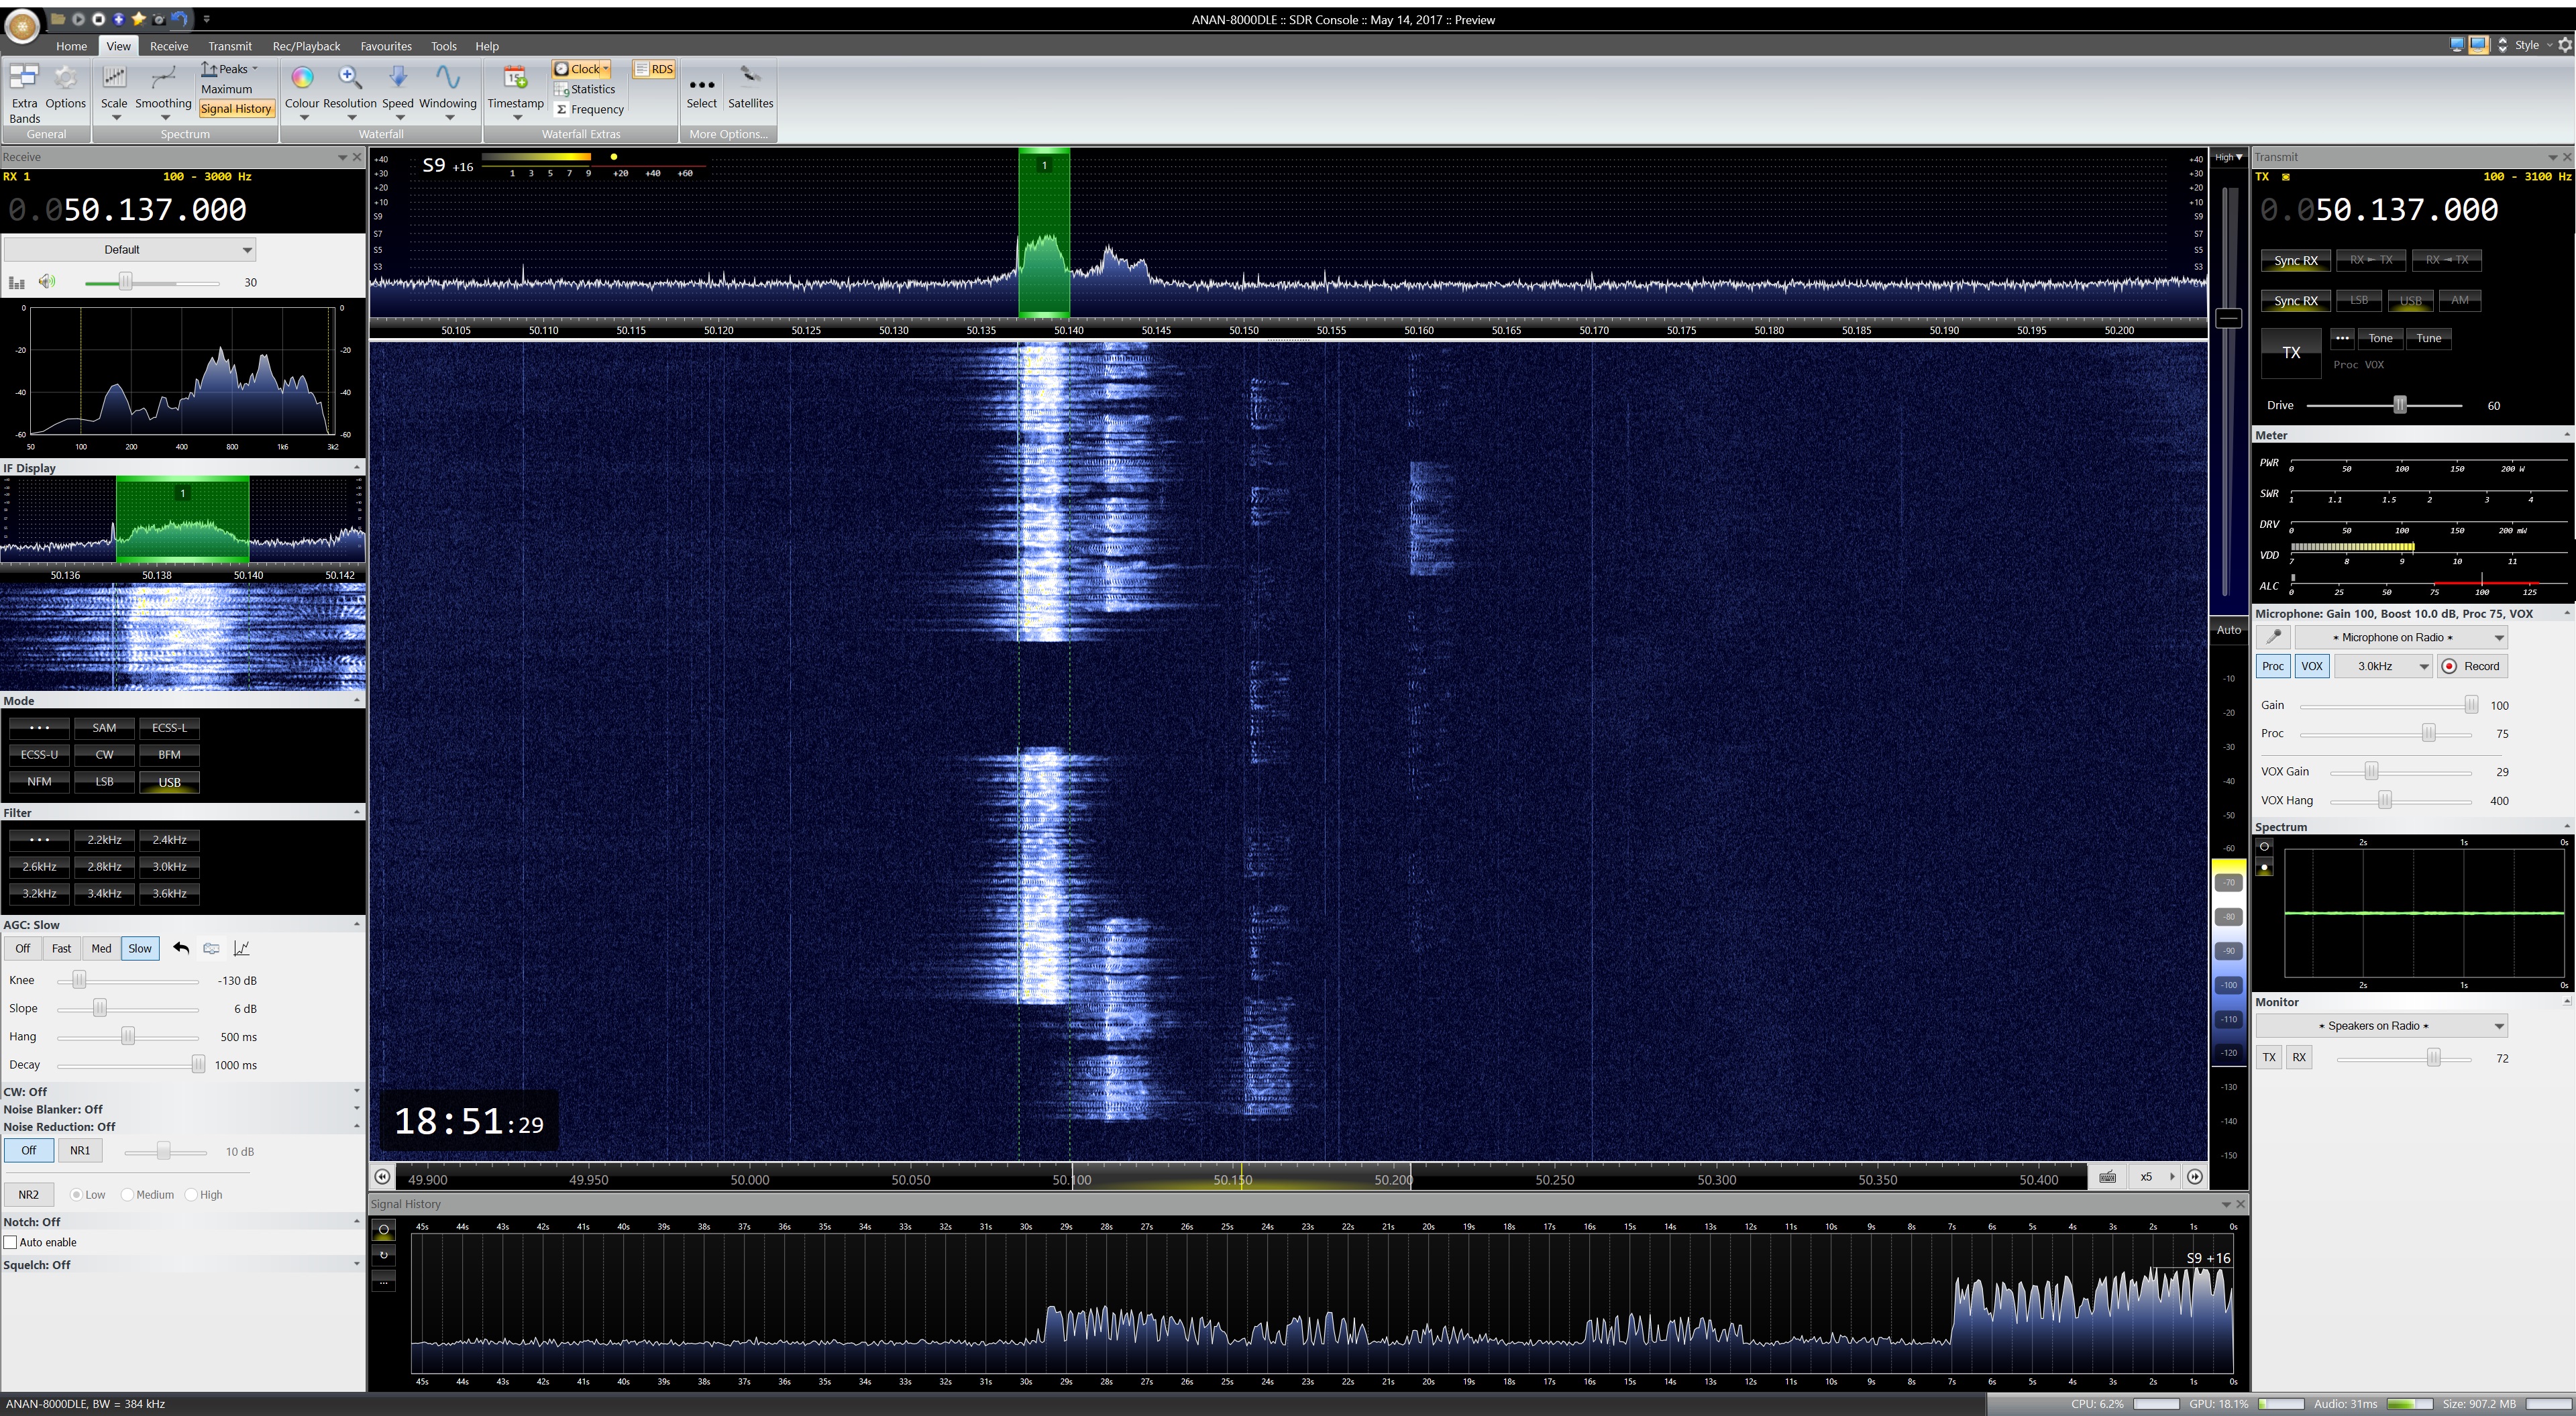Mute audio with the speaker icon
The height and width of the screenshot is (1416, 2576).
click(47, 282)
